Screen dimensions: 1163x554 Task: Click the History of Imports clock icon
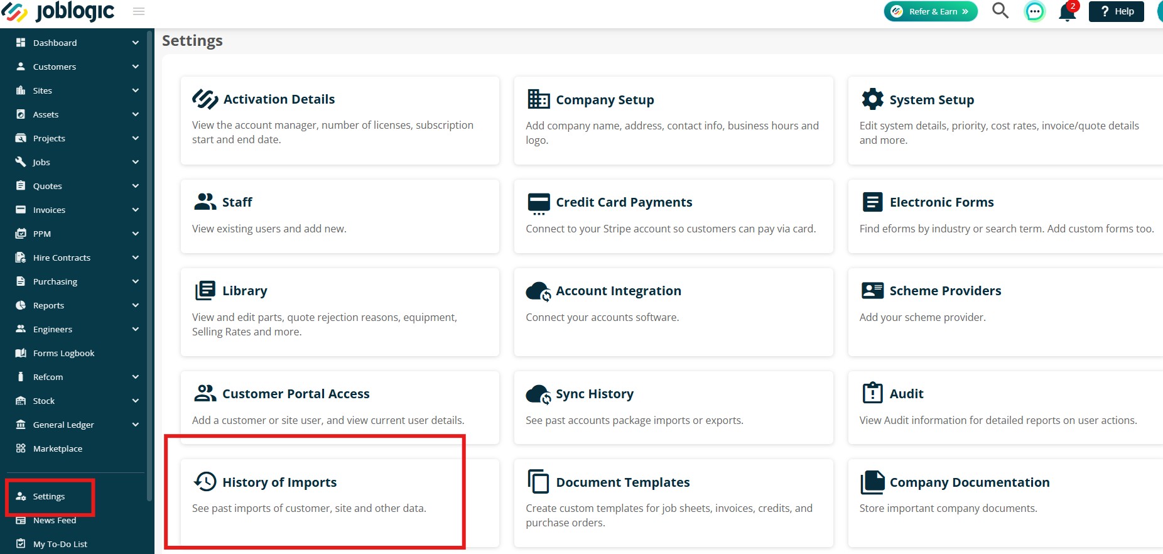205,482
